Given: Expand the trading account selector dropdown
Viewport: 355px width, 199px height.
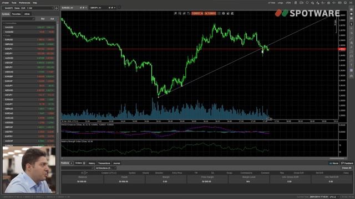Looking at the screenshot, I should (x=28, y=8).
